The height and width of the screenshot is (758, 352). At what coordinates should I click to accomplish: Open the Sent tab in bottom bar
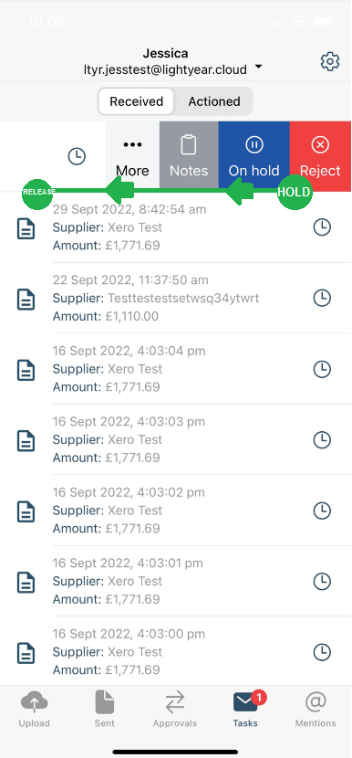tap(105, 710)
